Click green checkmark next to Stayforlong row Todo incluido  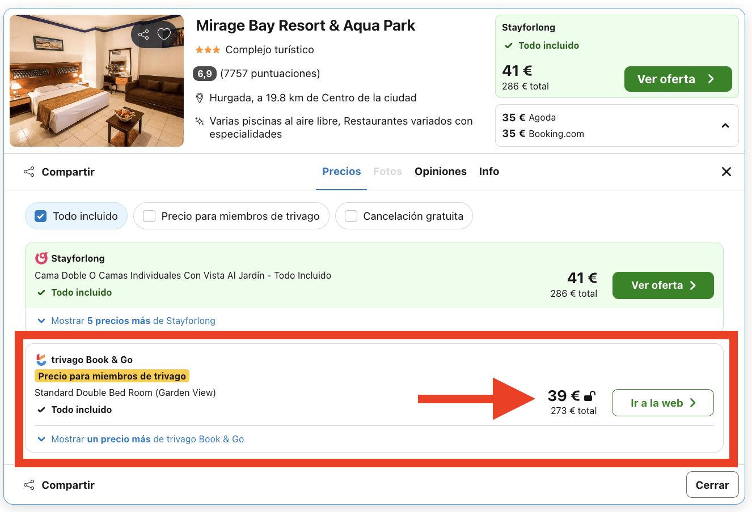click(41, 293)
